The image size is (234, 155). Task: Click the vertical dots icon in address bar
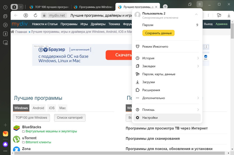(x=208, y=15)
